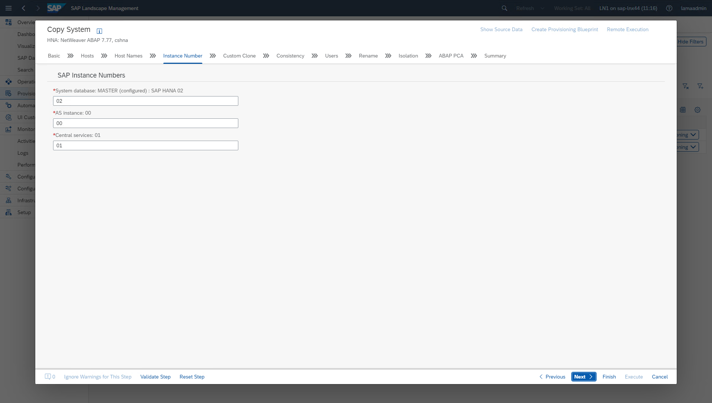Click the Execute button
This screenshot has width=712, height=403.
point(634,377)
